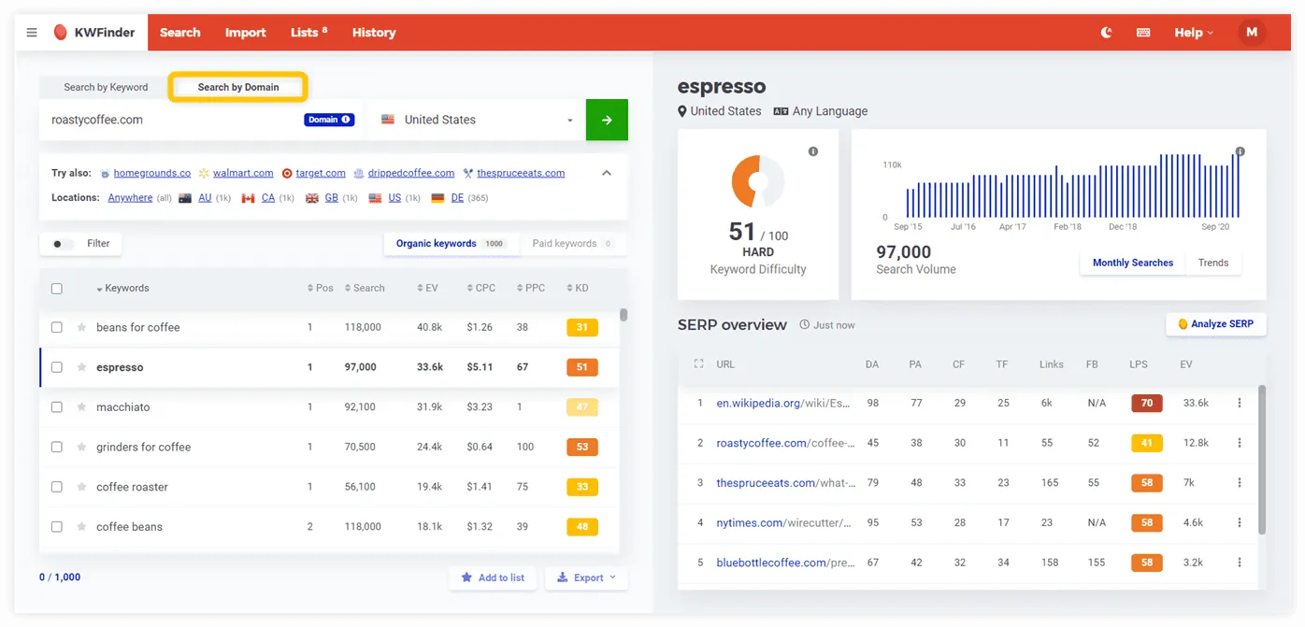The height and width of the screenshot is (627, 1305).
Task: Check the grinders for coffee checkbox
Action: click(56, 447)
